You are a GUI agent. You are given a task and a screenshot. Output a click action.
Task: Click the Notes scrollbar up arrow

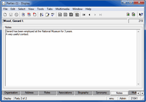138,32
